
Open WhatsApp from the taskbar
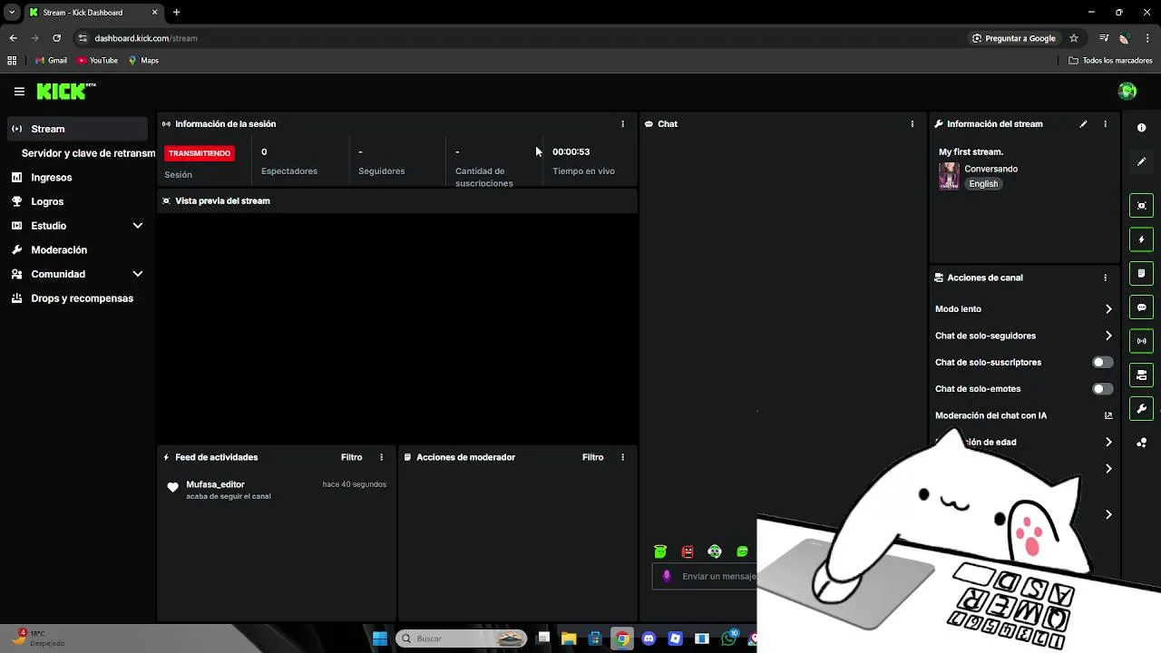(729, 638)
